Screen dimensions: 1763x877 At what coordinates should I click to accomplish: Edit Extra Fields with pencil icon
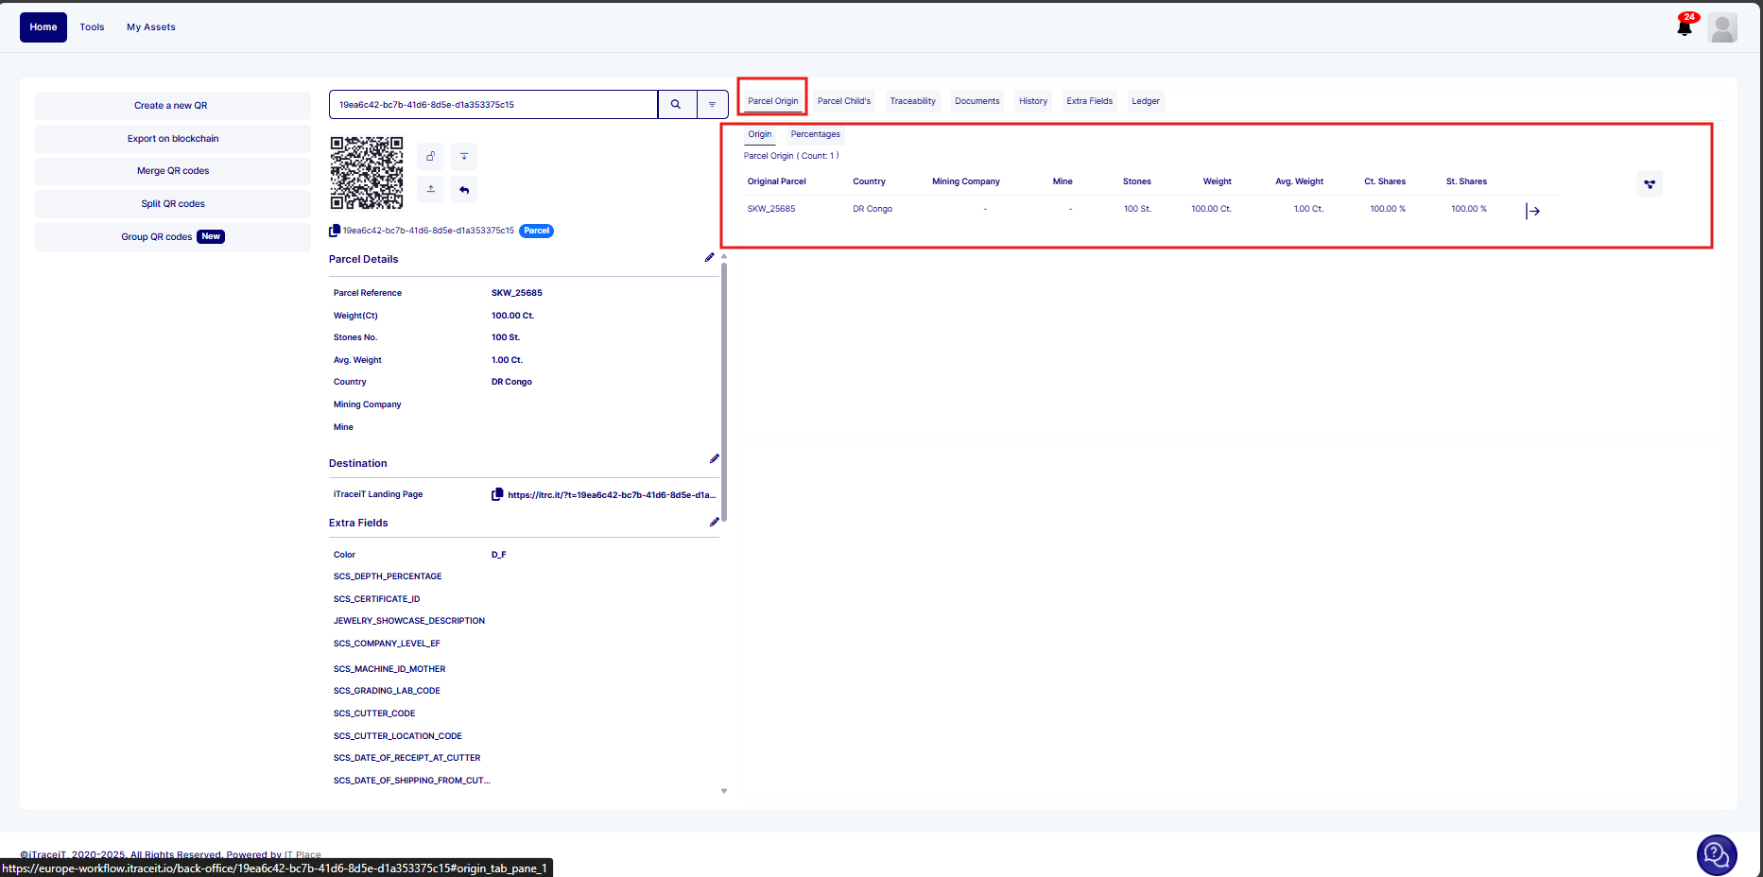point(714,522)
